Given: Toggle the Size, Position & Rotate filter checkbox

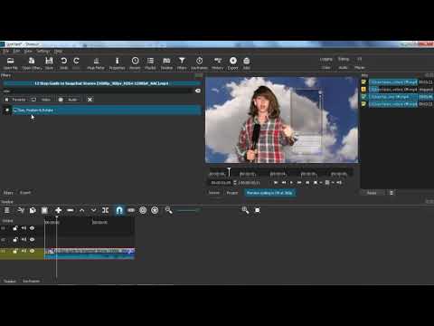Looking at the screenshot, I should click(x=7, y=110).
